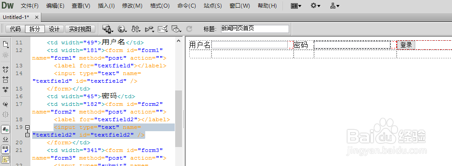Click balance braces icon
This screenshot has width=452, height=166.
pyautogui.click(x=5, y=114)
